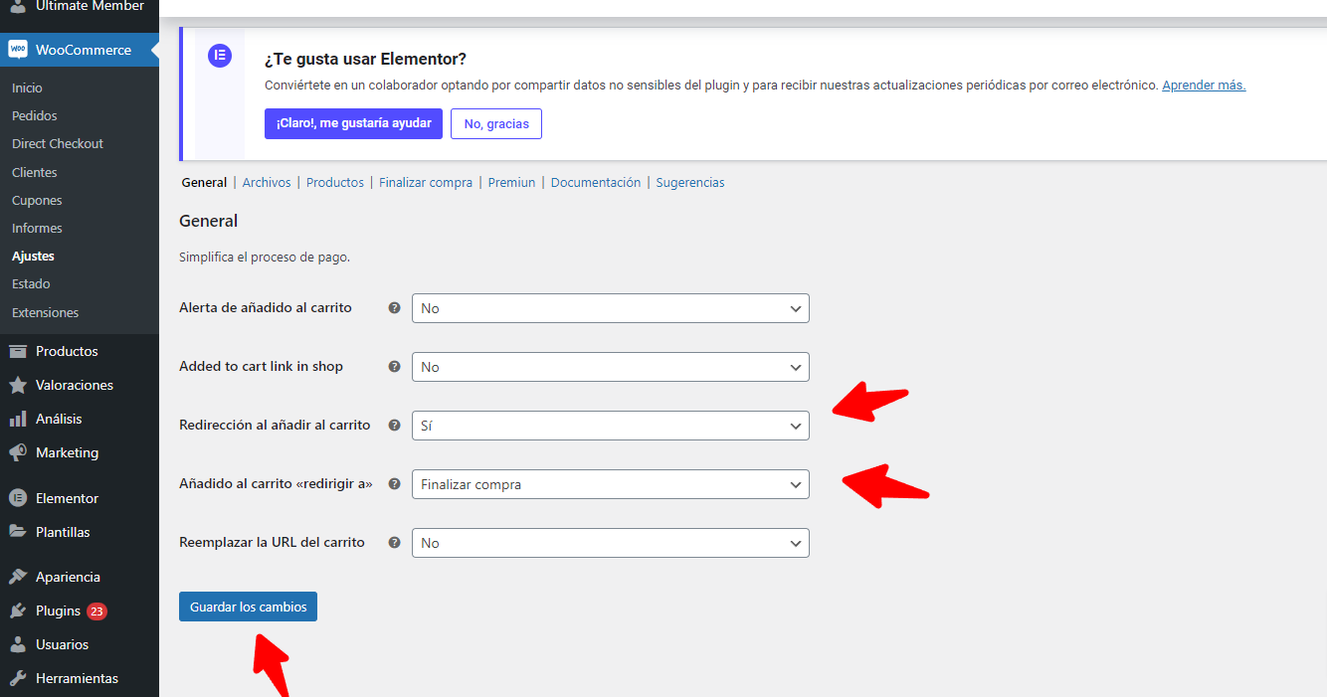Click the Elementor logo in the notice banner
This screenshot has width=1327, height=697.
click(220, 56)
